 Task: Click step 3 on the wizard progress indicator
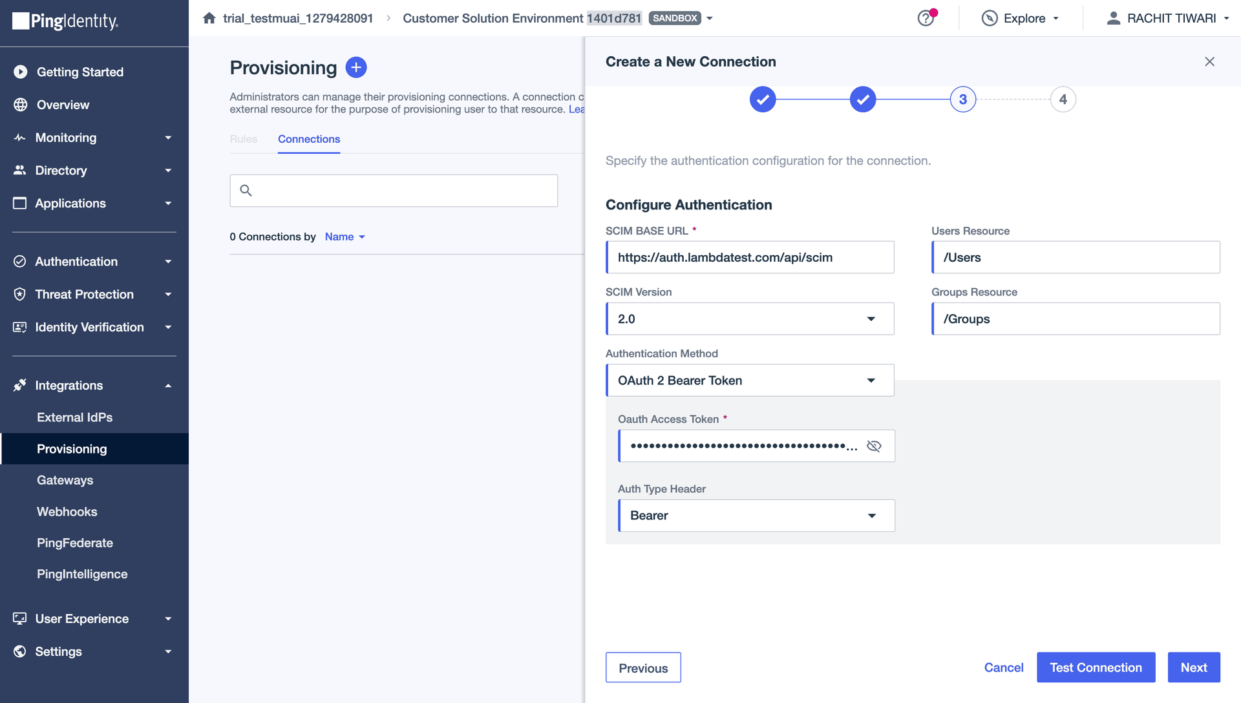point(962,99)
